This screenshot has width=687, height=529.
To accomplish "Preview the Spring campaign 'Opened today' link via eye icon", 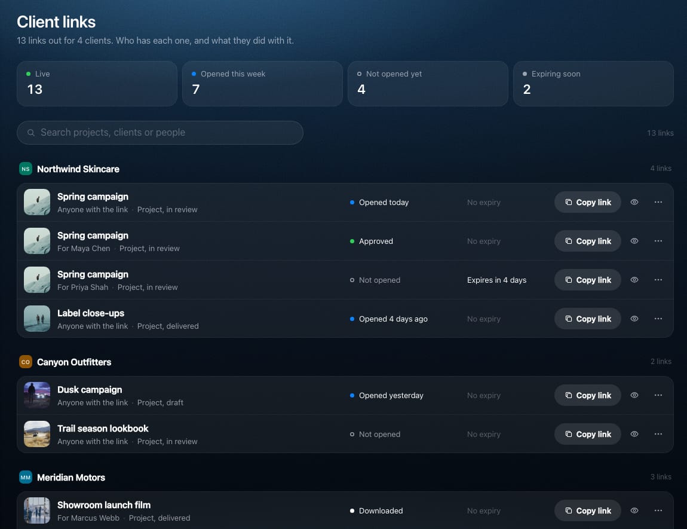I will pyautogui.click(x=634, y=202).
